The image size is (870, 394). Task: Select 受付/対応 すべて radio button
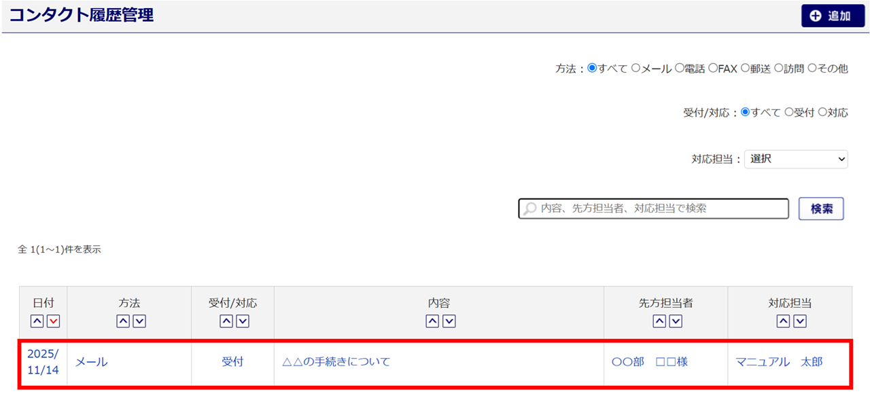point(746,112)
